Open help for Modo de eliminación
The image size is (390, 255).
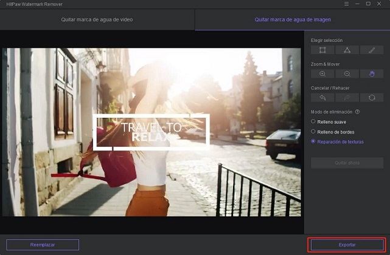click(357, 112)
